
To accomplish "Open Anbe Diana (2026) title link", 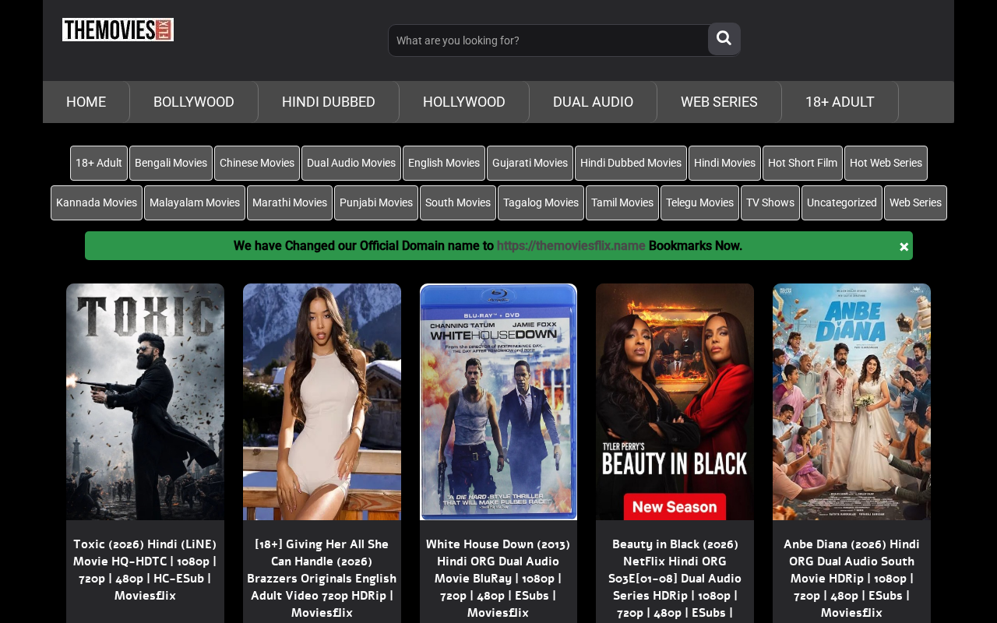I will (x=851, y=579).
